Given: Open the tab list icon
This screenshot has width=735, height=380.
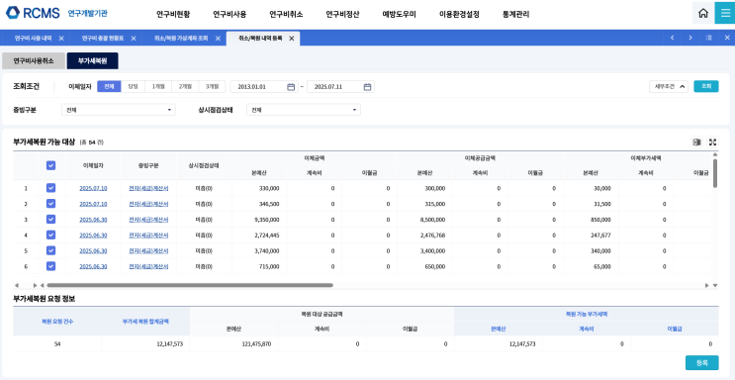Looking at the screenshot, I should click(x=709, y=38).
